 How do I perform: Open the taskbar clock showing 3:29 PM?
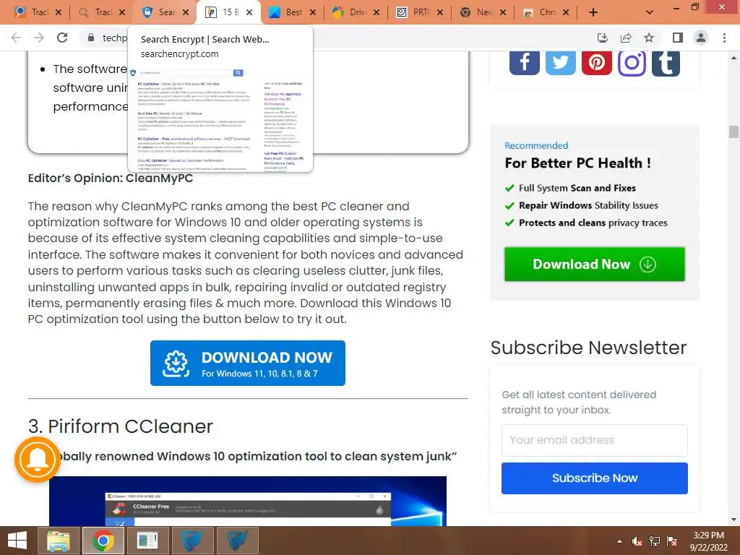708,541
